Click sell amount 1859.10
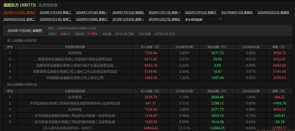Screen dimensions: 295x131 (217, 116)
